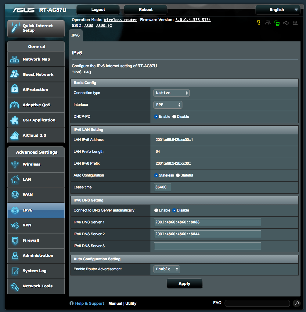Click the USB status icon in header
The width and height of the screenshot is (306, 312).
pyautogui.click(x=286, y=23)
